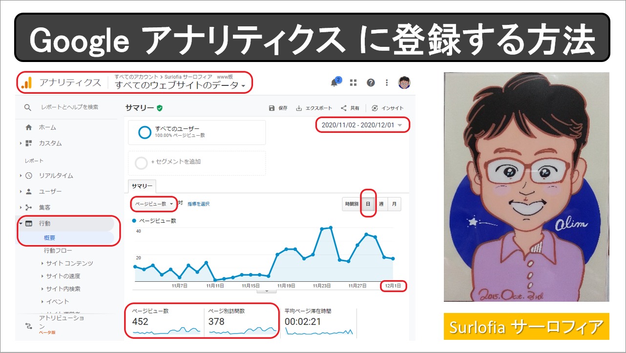This screenshot has width=626, height=353.
Task: Open the ページビュー数 metric dropdown
Action: point(154,204)
